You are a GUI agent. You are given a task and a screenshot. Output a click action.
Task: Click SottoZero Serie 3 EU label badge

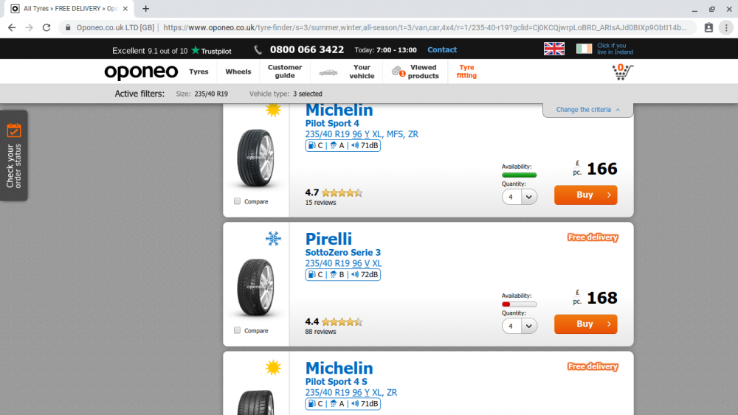[x=342, y=274]
